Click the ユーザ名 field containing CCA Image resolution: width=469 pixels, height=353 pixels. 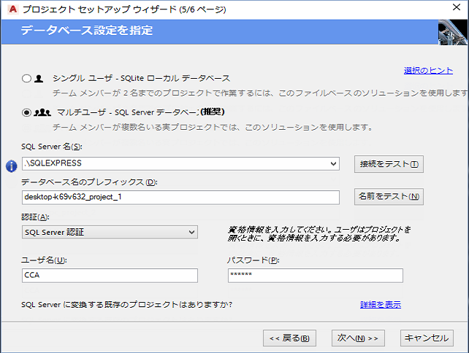110,276
